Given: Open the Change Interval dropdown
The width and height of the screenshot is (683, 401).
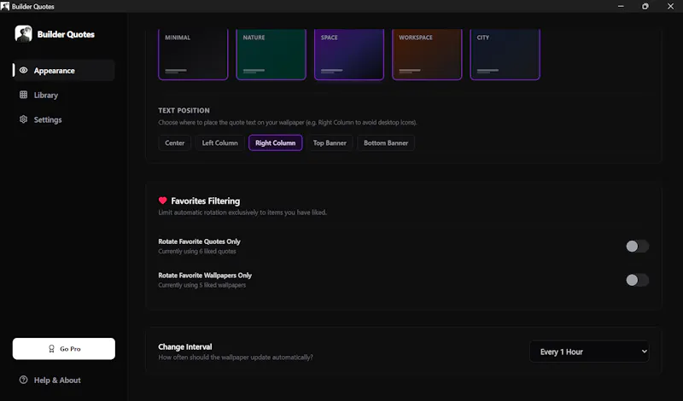Looking at the screenshot, I should [x=589, y=352].
